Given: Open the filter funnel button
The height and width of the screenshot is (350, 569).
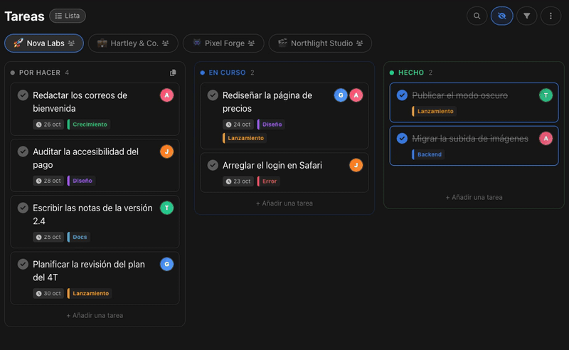Looking at the screenshot, I should click(526, 16).
